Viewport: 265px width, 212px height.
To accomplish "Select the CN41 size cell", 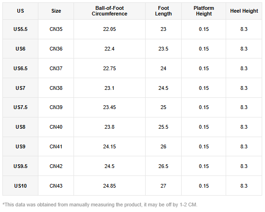I will 56,146.
